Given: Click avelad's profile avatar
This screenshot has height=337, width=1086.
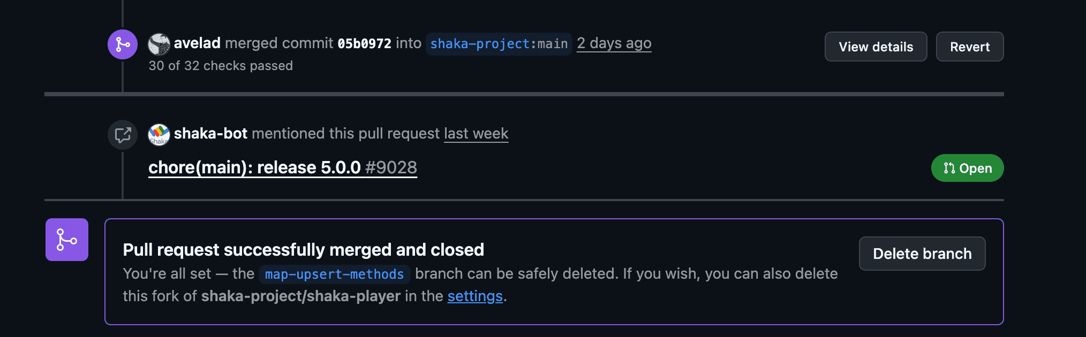Looking at the screenshot, I should click(x=159, y=44).
